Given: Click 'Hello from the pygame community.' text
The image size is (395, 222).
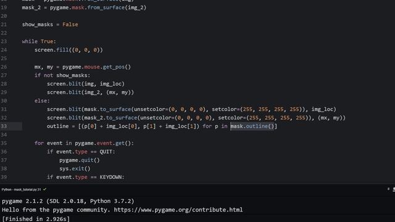Looking at the screenshot, I should click(56, 210).
